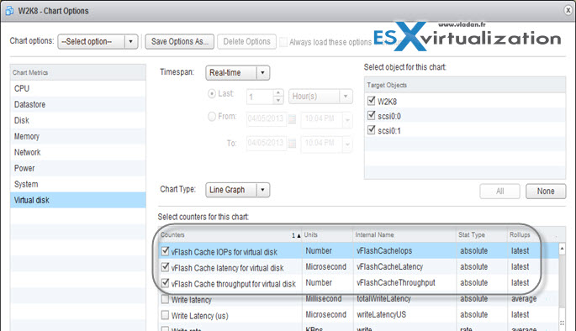Click the All target objects button
The width and height of the screenshot is (576, 331).
point(499,192)
